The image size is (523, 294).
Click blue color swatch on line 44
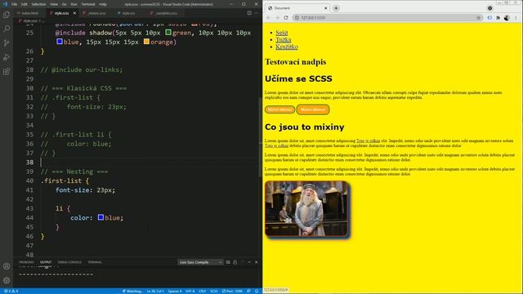(x=101, y=217)
